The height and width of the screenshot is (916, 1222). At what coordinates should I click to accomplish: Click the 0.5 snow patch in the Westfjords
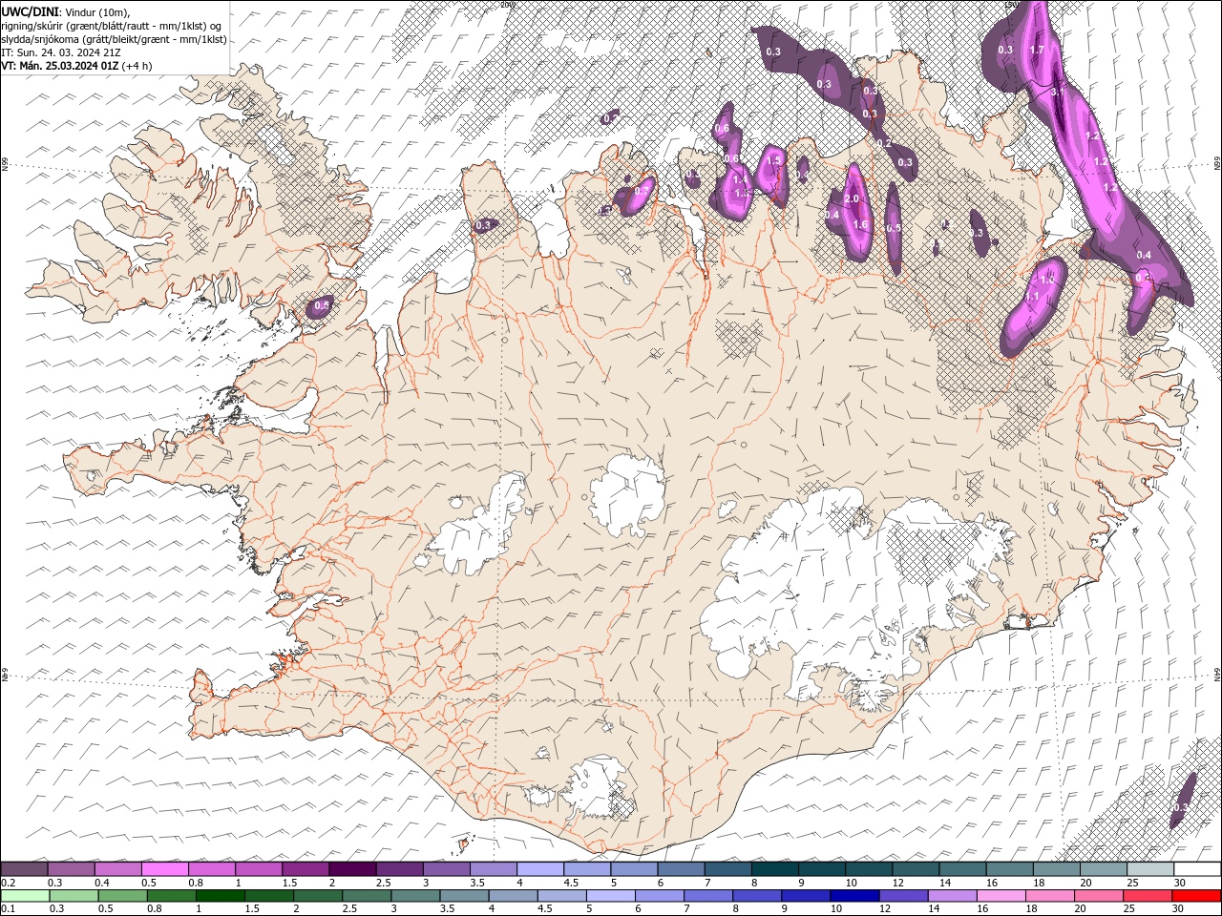click(319, 306)
